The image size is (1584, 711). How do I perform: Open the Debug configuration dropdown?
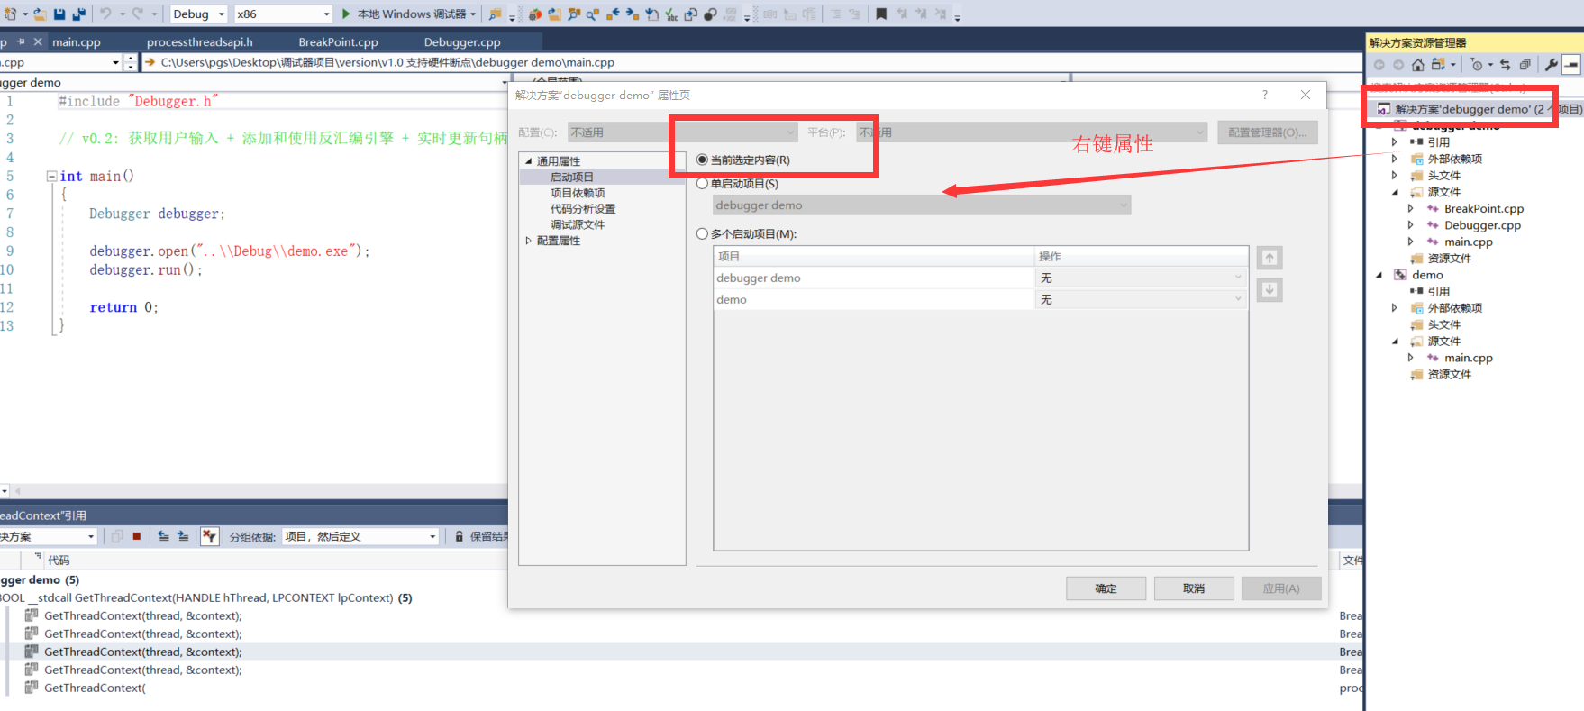[x=199, y=14]
